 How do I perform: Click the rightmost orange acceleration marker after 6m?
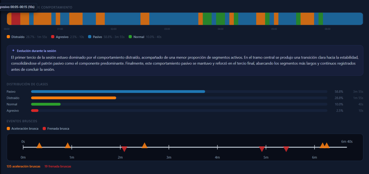point(327,145)
